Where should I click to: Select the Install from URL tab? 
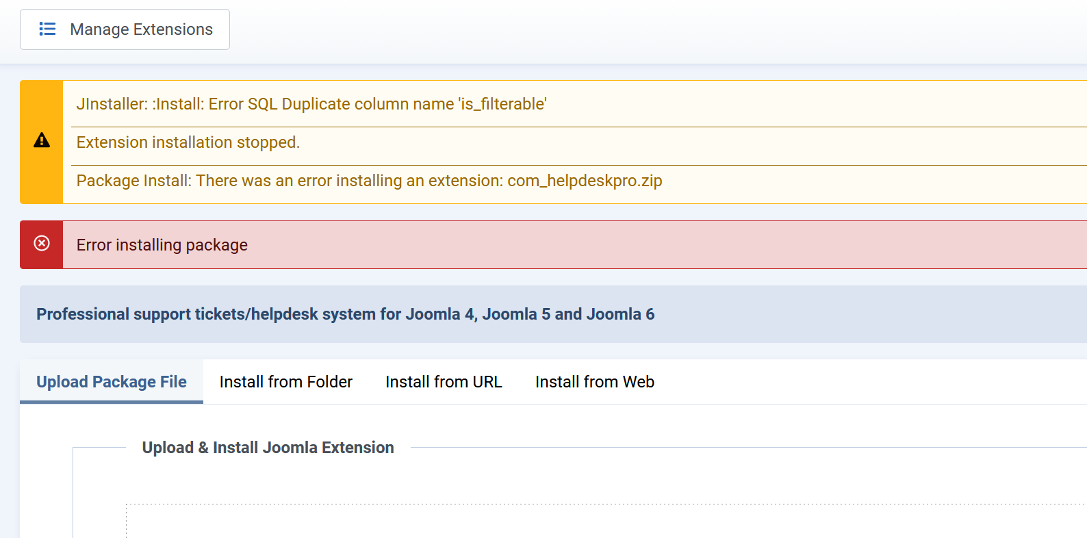[x=444, y=381]
